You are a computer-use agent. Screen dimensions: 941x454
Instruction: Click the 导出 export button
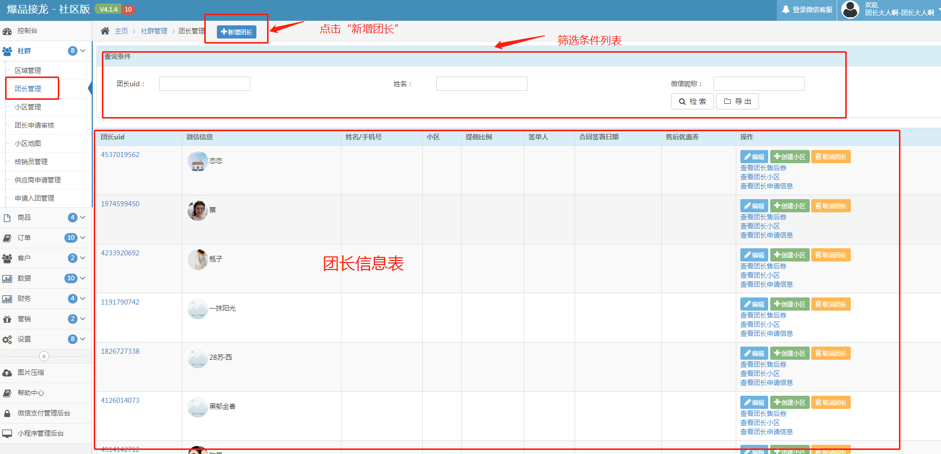pos(737,101)
